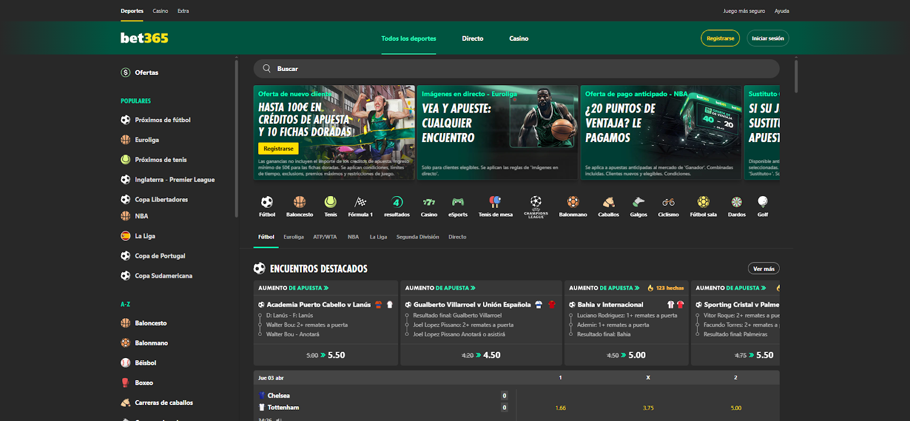Select Todos los deportes in header

409,39
